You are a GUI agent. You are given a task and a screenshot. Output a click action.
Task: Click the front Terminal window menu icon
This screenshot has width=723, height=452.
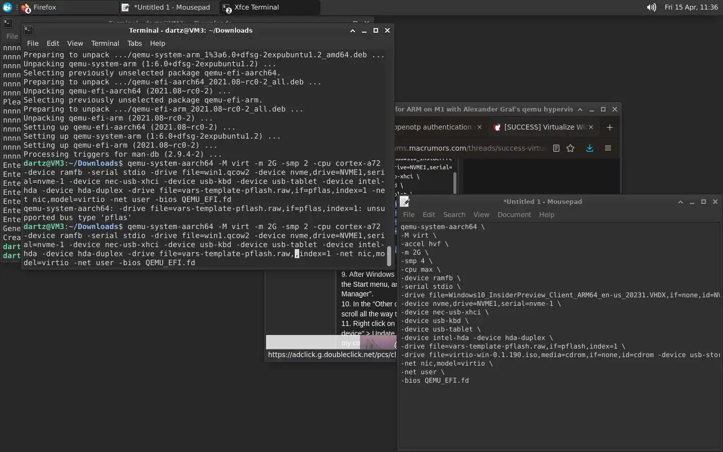(x=29, y=30)
